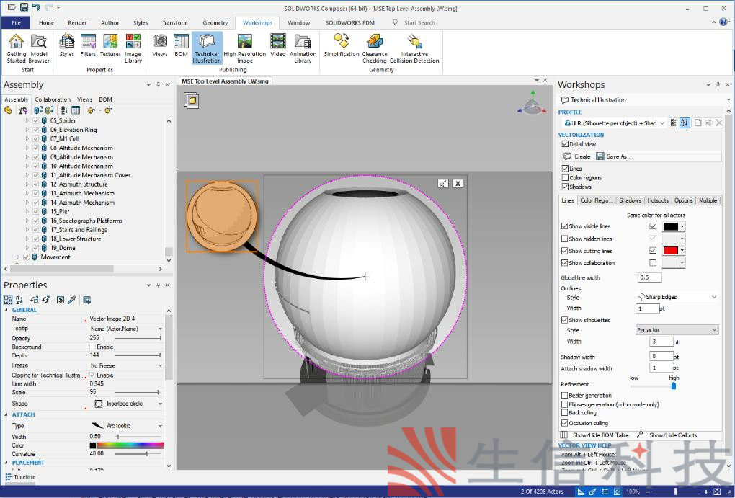Click the Create button under Vectorization

[577, 156]
